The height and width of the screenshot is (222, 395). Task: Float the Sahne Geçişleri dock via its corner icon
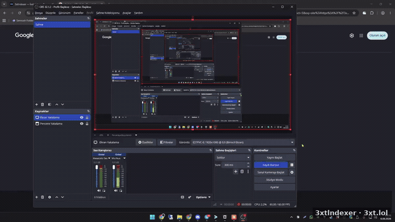click(x=249, y=150)
